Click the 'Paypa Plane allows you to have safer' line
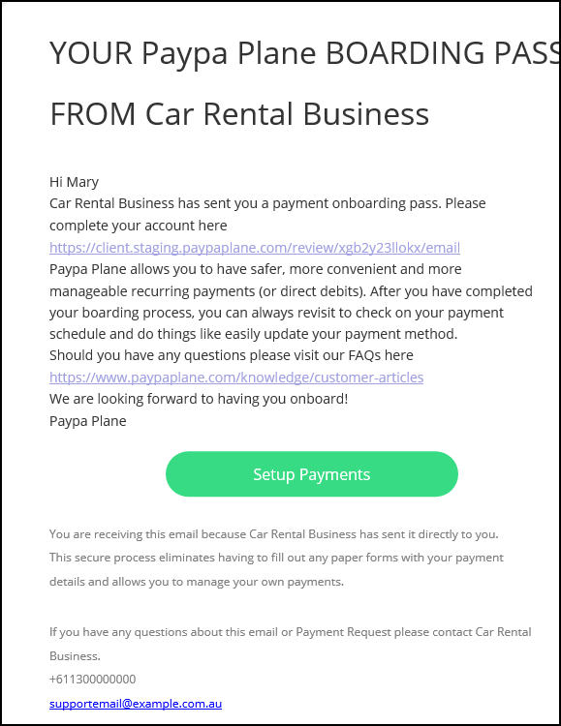 (x=256, y=269)
